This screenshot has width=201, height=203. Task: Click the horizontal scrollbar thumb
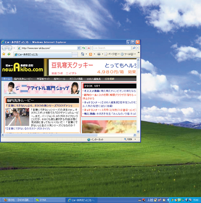[51, 135]
